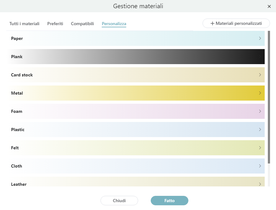The image size is (276, 210).
Task: Expand the Cloth category chevron
Action: 260,166
